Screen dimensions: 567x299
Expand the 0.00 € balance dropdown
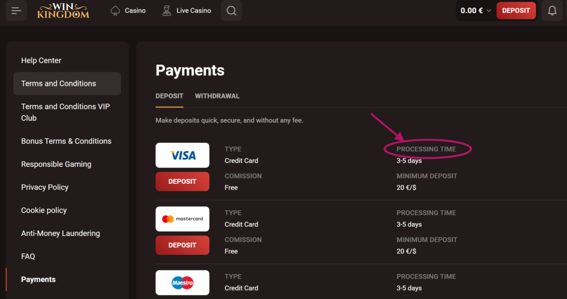(476, 11)
